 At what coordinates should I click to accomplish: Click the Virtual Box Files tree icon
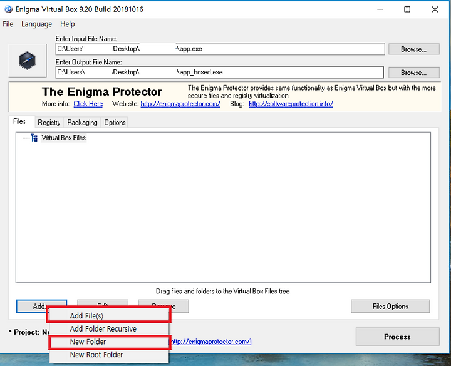34,138
